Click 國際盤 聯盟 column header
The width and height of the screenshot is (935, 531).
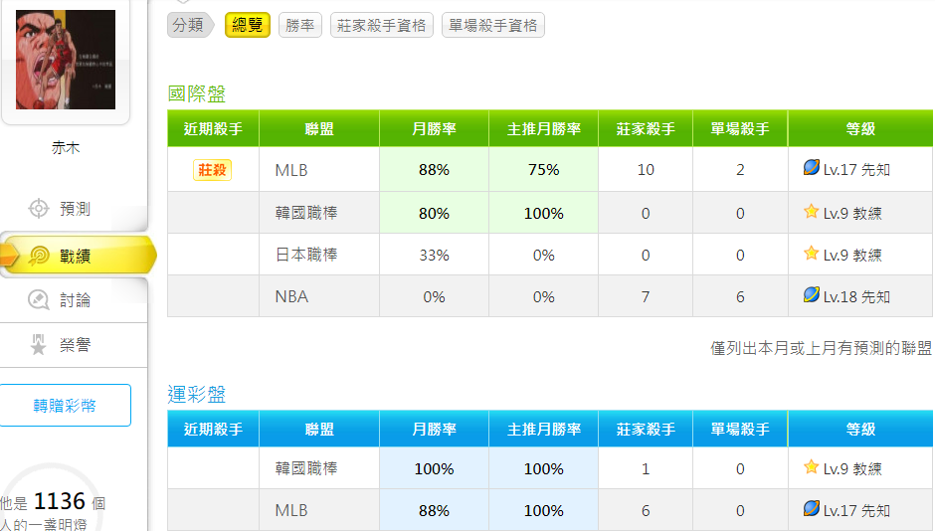319,128
